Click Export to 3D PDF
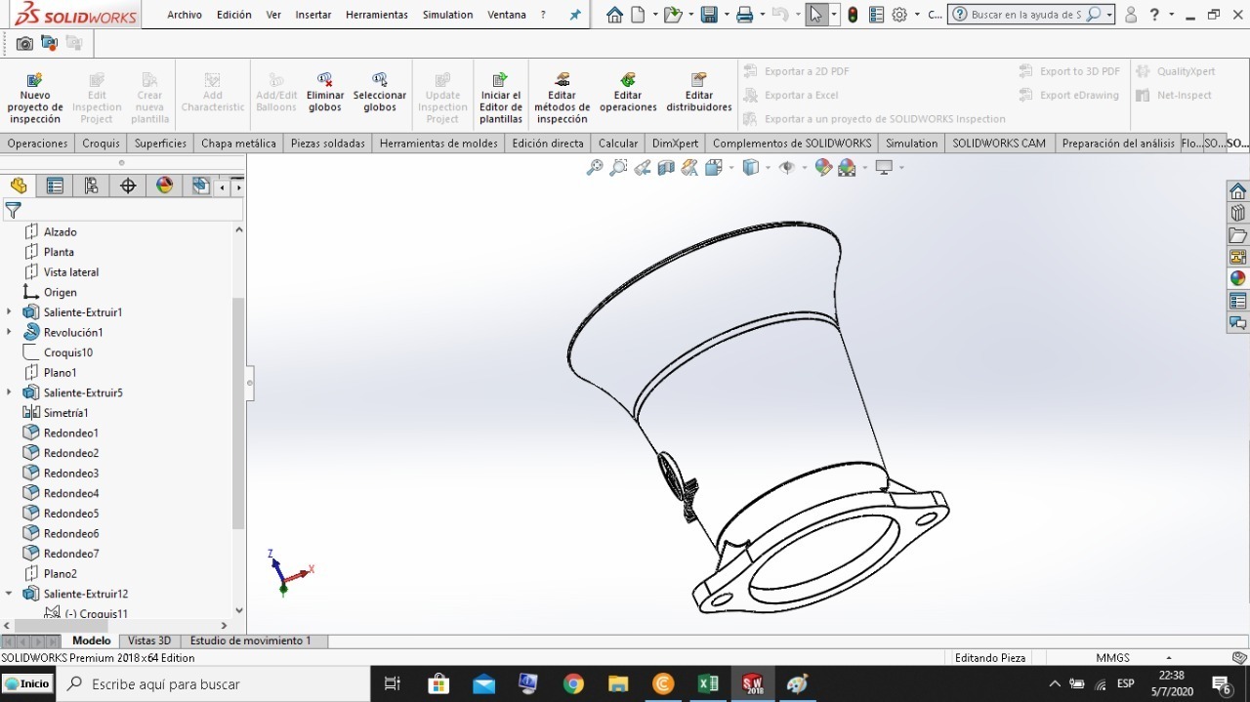The image size is (1250, 702). [x=1069, y=70]
